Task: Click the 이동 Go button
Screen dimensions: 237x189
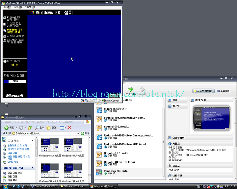Action: coord(85,133)
